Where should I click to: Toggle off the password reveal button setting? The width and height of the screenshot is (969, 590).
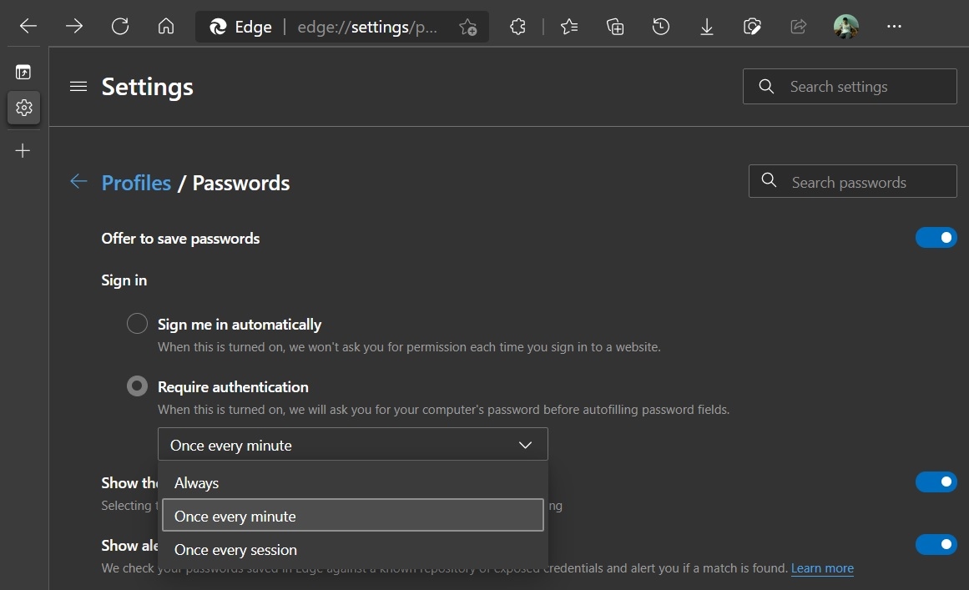pos(936,482)
